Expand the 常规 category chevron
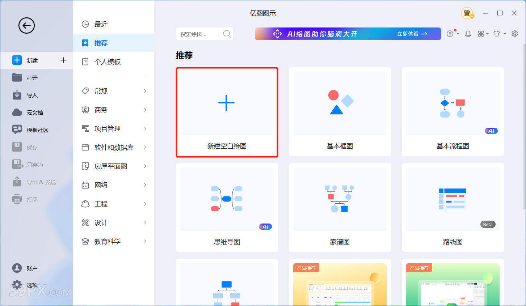This screenshot has width=526, height=306. coord(145,91)
